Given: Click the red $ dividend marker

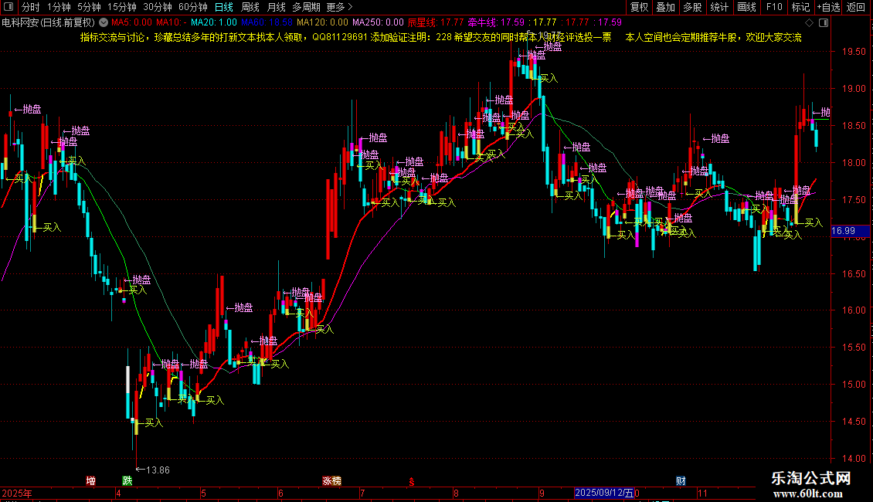Looking at the screenshot, I should pyautogui.click(x=412, y=481).
